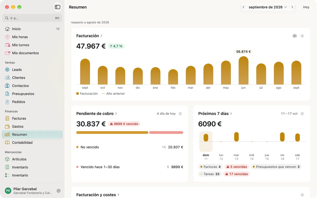Select the vie 16 bar in week chart
The image size is (317, 198).
(x=282, y=137)
